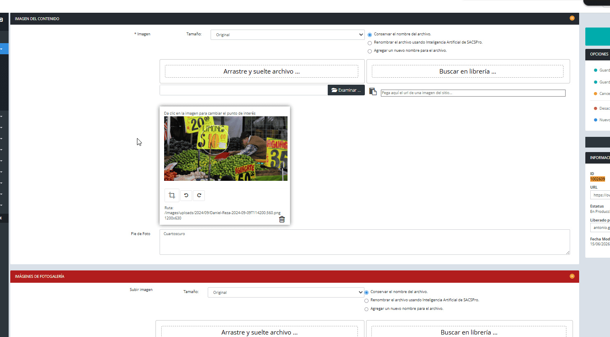Click the 'Cance' option with orange dot
The width and height of the screenshot is (610, 337).
tap(602, 94)
